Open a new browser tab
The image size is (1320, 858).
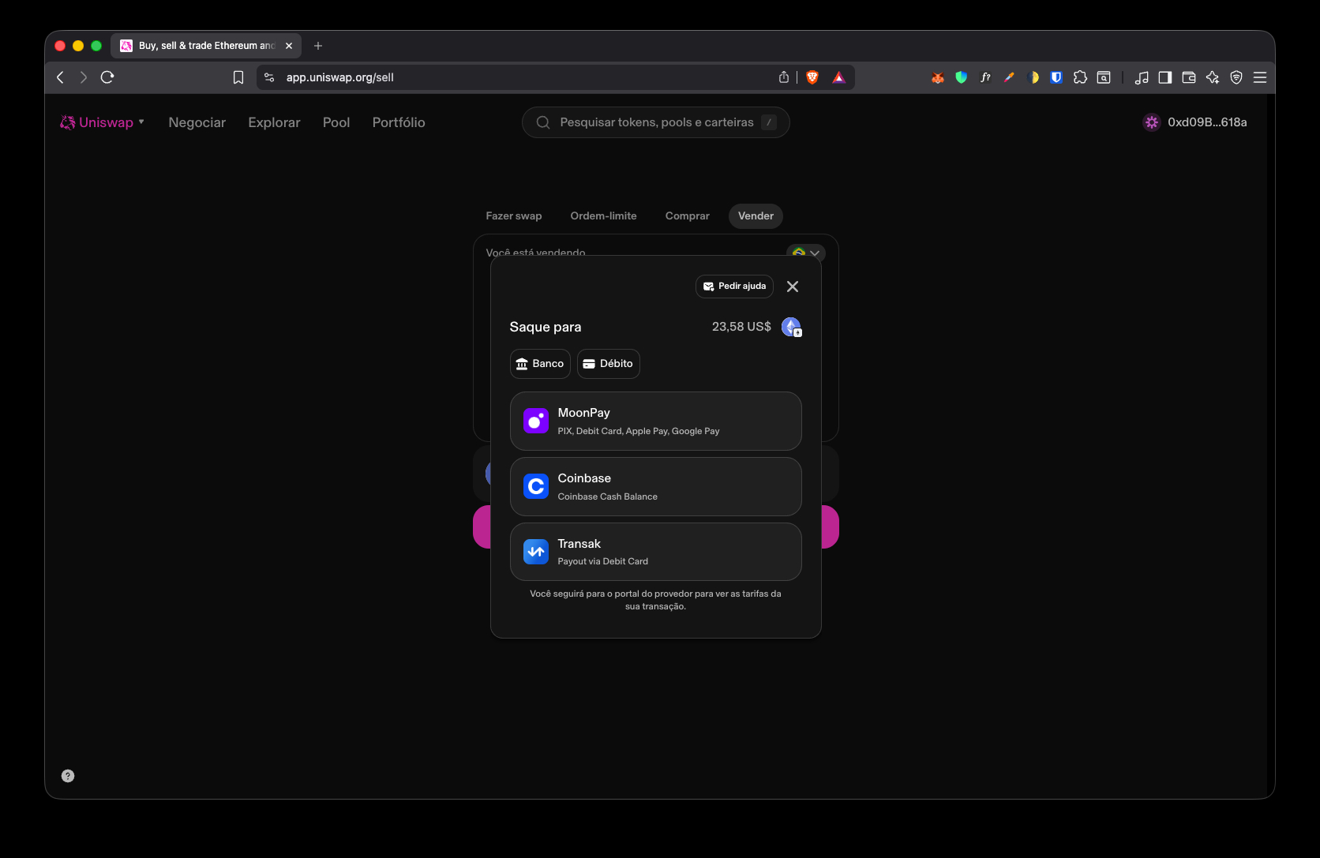click(318, 46)
